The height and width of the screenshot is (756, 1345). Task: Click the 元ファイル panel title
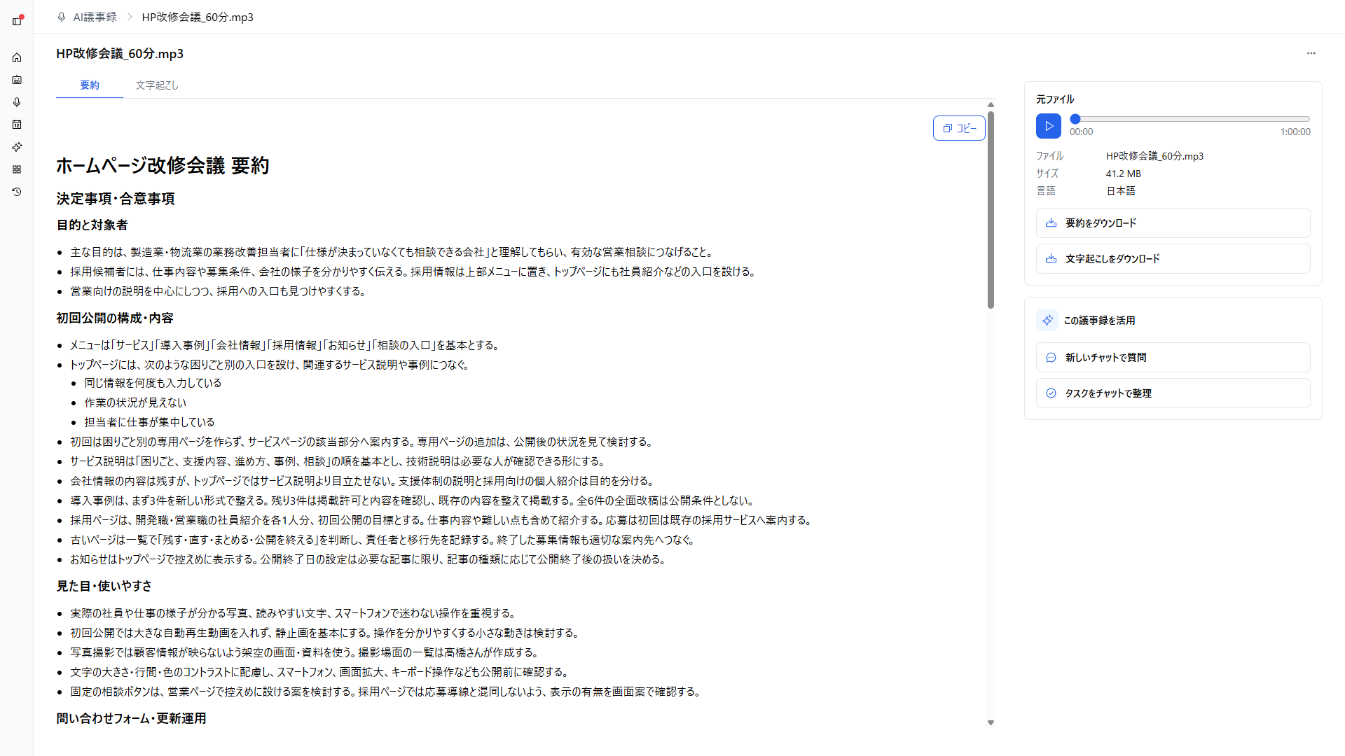[x=1055, y=99]
